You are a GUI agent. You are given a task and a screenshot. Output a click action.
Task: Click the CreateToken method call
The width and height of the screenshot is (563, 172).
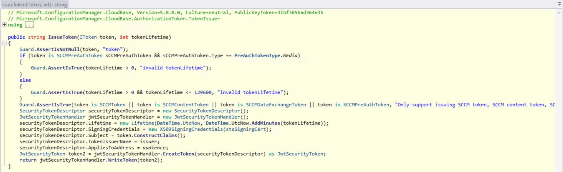pyautogui.click(x=178, y=154)
